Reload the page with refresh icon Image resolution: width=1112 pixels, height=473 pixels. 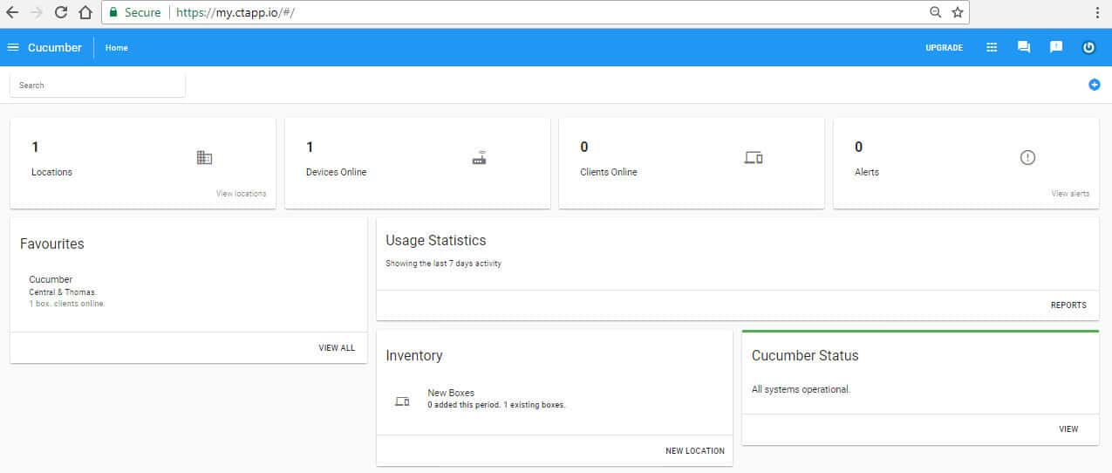click(x=61, y=12)
